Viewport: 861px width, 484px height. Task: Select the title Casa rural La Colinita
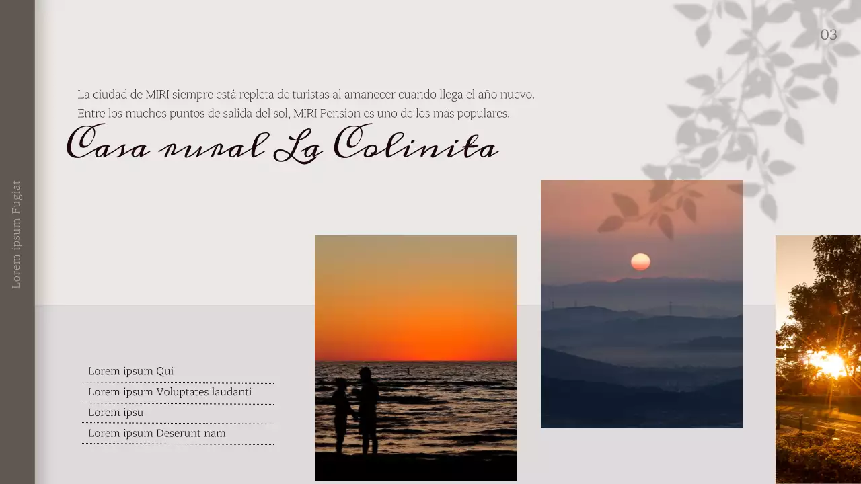coord(283,144)
